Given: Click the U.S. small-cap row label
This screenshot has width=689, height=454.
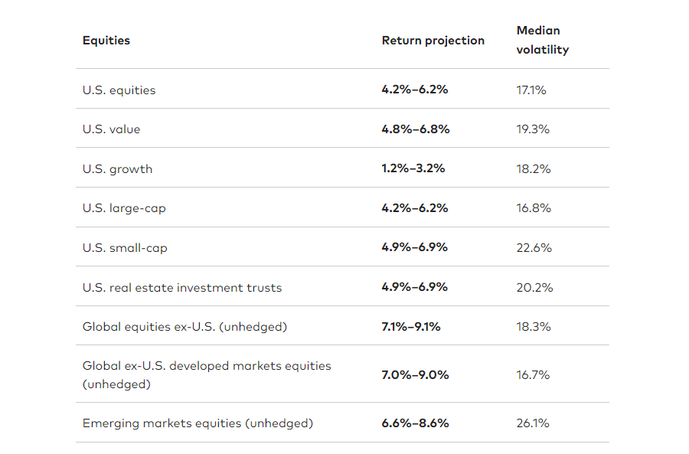Looking at the screenshot, I should click(125, 248).
